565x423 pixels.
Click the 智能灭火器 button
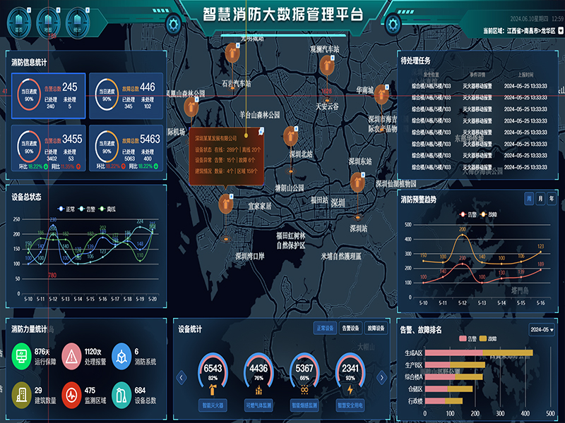coord(213,406)
